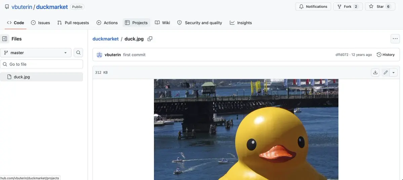Open the Wiki tab
The width and height of the screenshot is (403, 180).
pos(162,22)
